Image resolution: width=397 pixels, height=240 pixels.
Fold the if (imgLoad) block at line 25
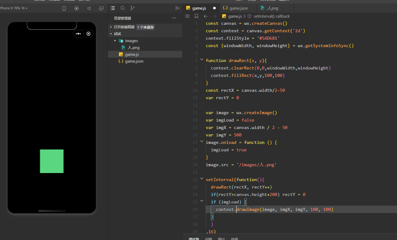pos(202,201)
